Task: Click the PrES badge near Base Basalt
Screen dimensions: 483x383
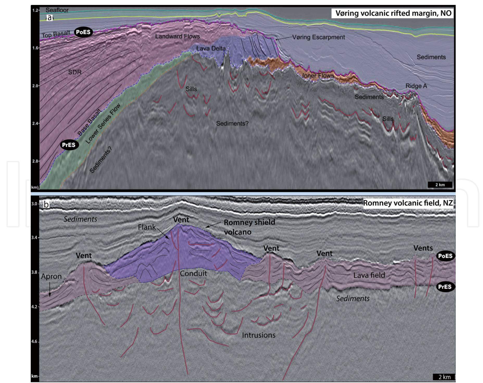Action: point(69,145)
